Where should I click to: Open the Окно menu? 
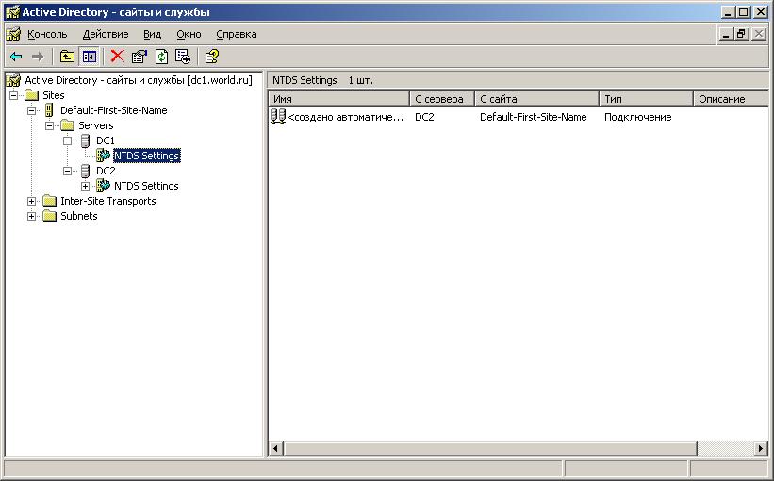coord(189,34)
